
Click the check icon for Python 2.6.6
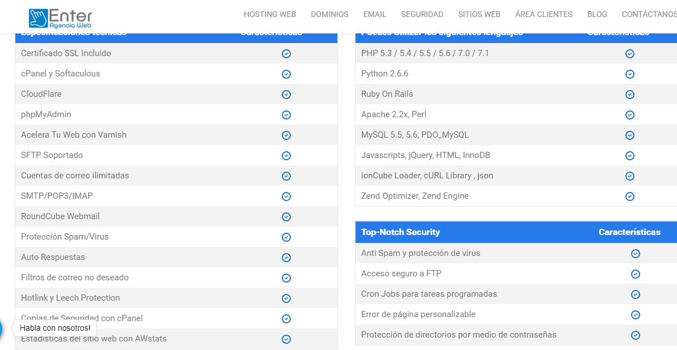point(630,74)
